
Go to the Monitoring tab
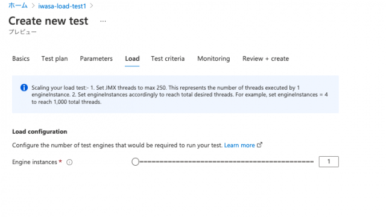(x=214, y=59)
